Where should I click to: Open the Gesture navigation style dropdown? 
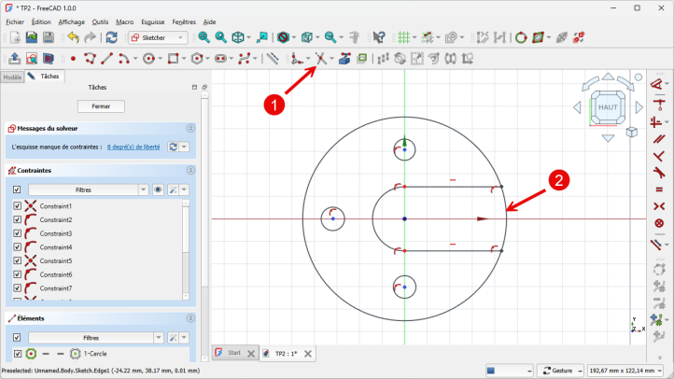click(560, 371)
